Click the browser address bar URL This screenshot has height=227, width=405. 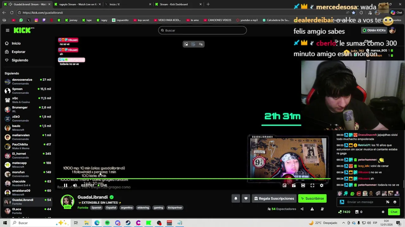click(43, 13)
